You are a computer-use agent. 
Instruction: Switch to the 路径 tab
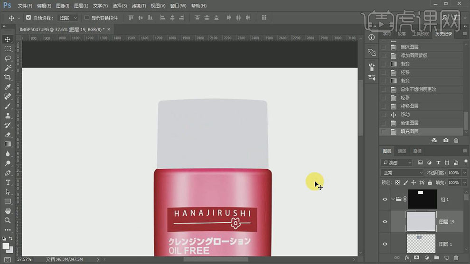click(418, 151)
